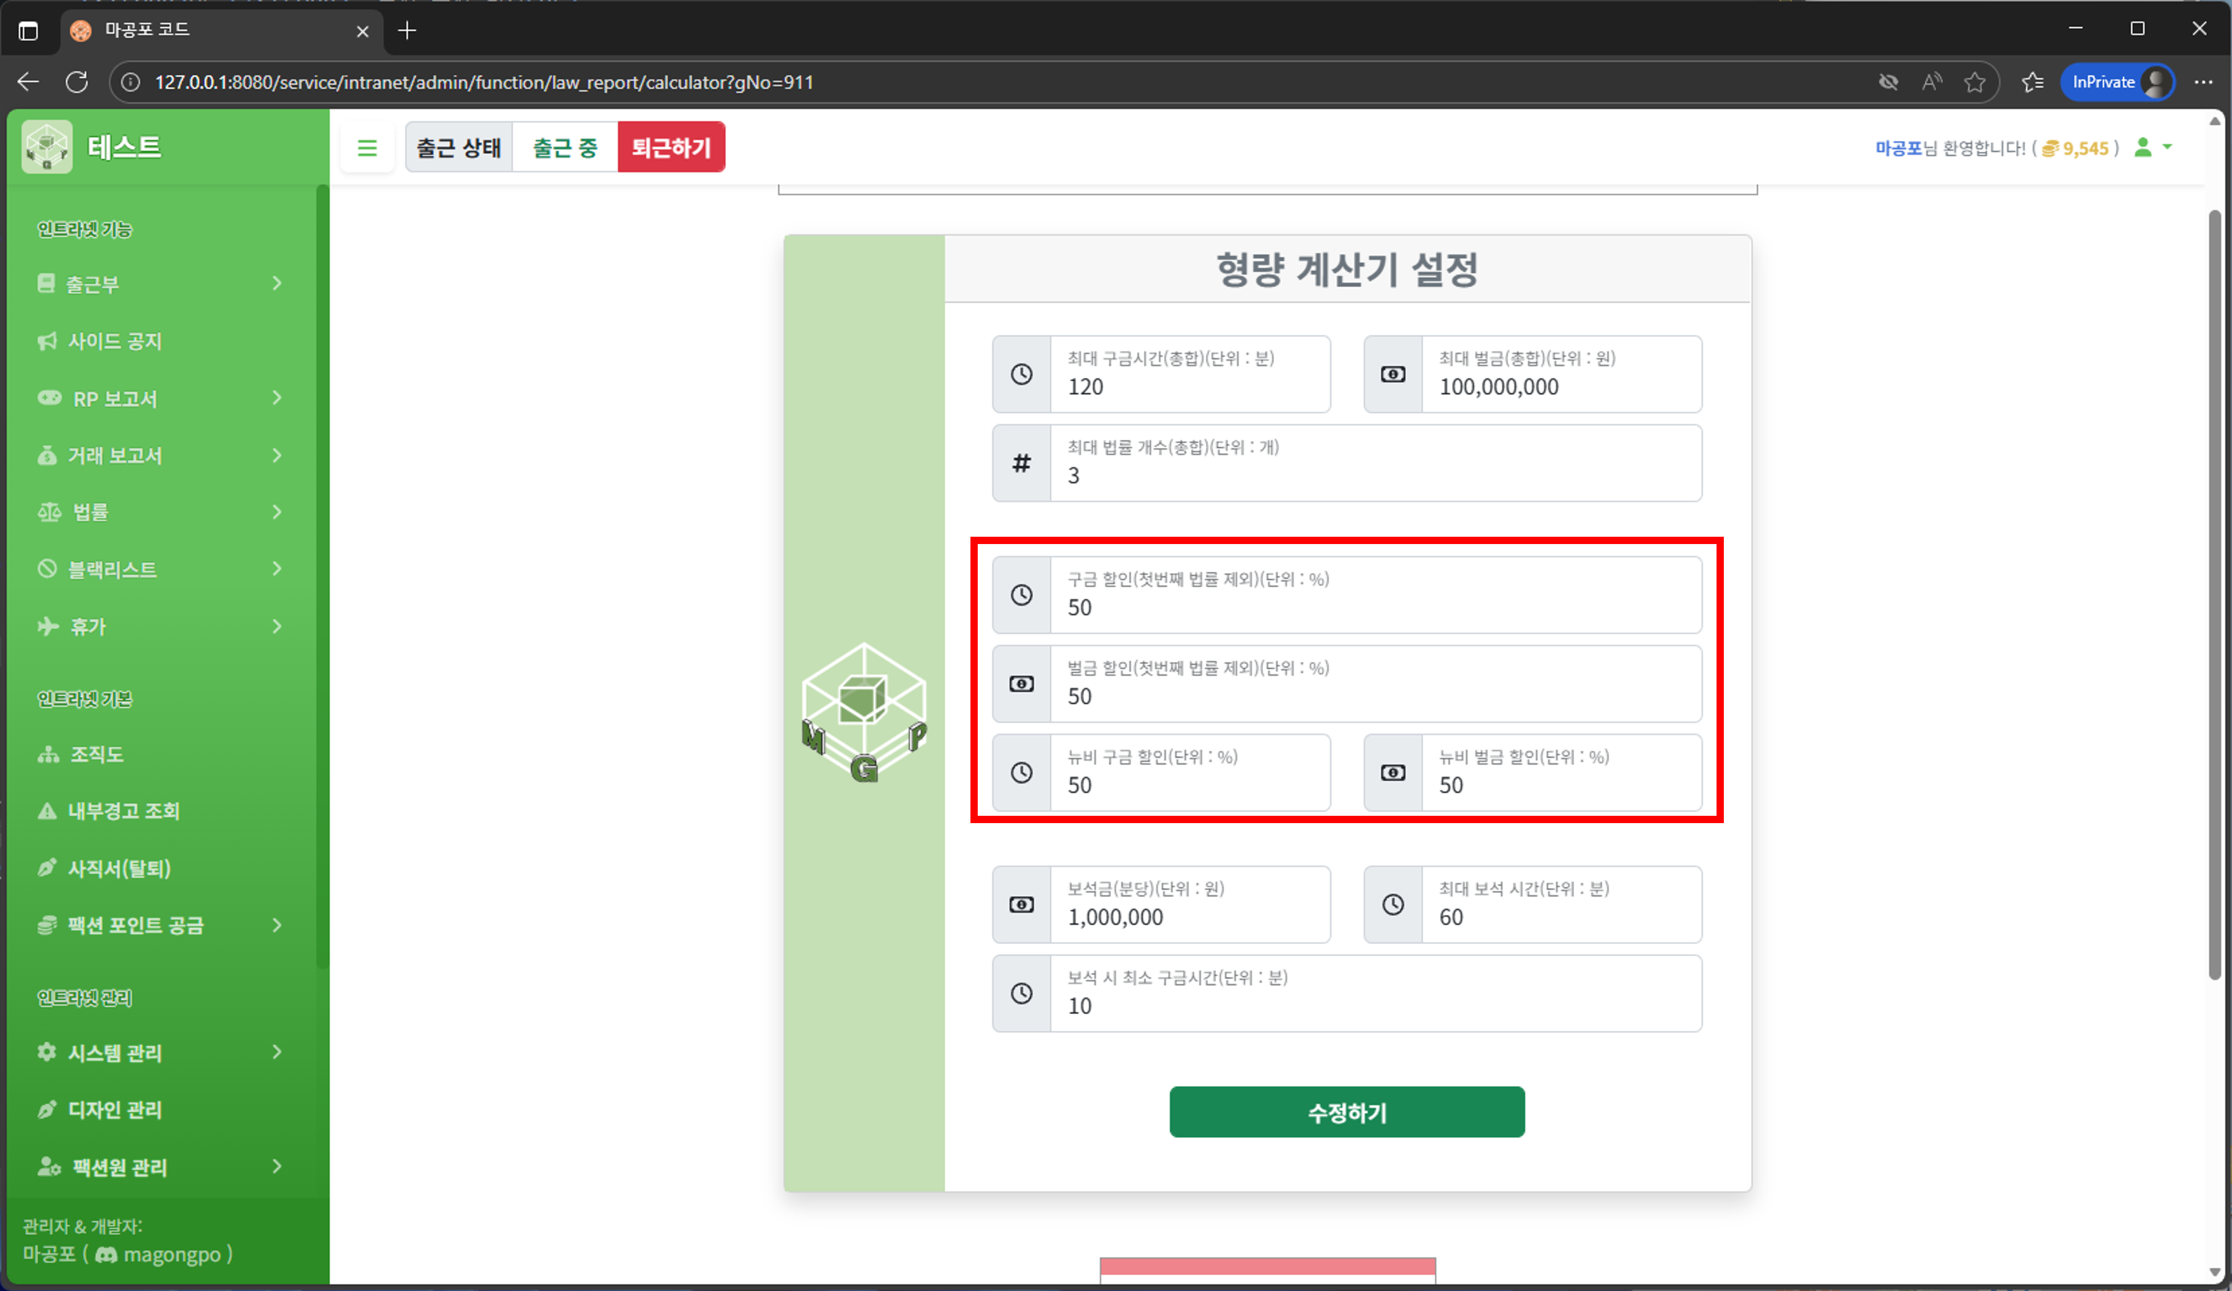The image size is (2232, 1291).
Task: Click the red 퇴근하기 button
Action: pos(671,147)
